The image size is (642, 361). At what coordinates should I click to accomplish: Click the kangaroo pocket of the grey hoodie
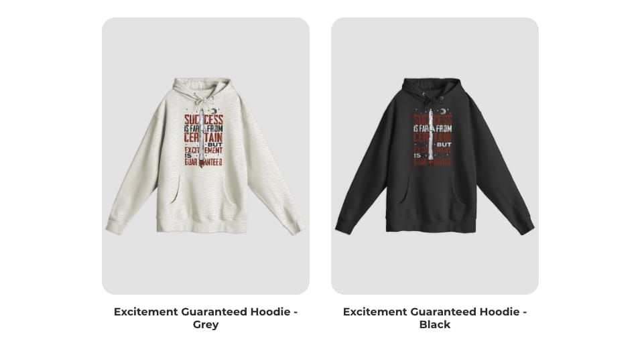pos(204,193)
